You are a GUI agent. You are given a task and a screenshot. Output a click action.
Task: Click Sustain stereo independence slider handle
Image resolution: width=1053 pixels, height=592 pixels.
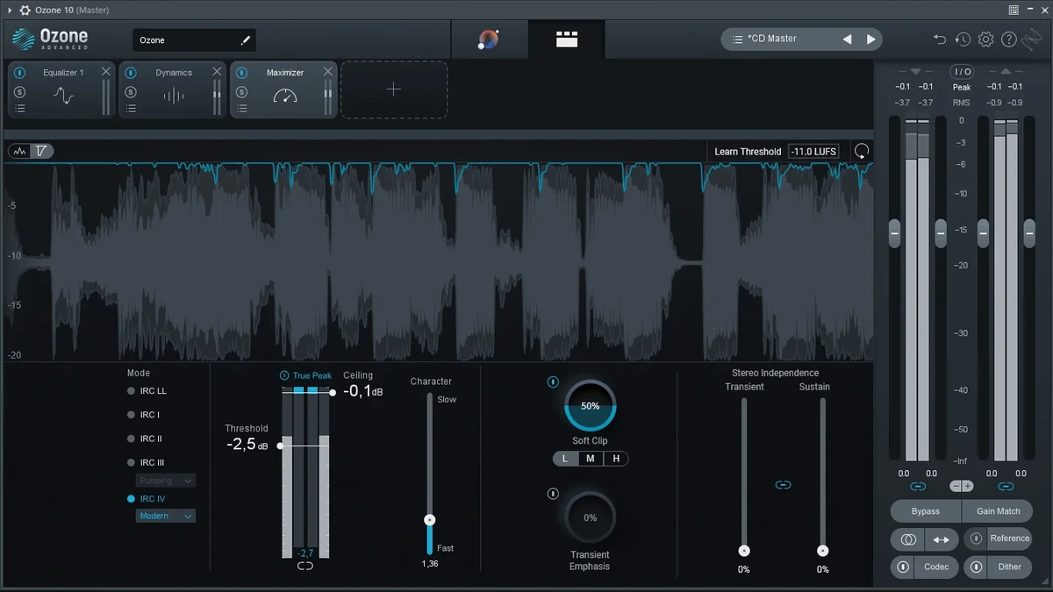(x=823, y=551)
